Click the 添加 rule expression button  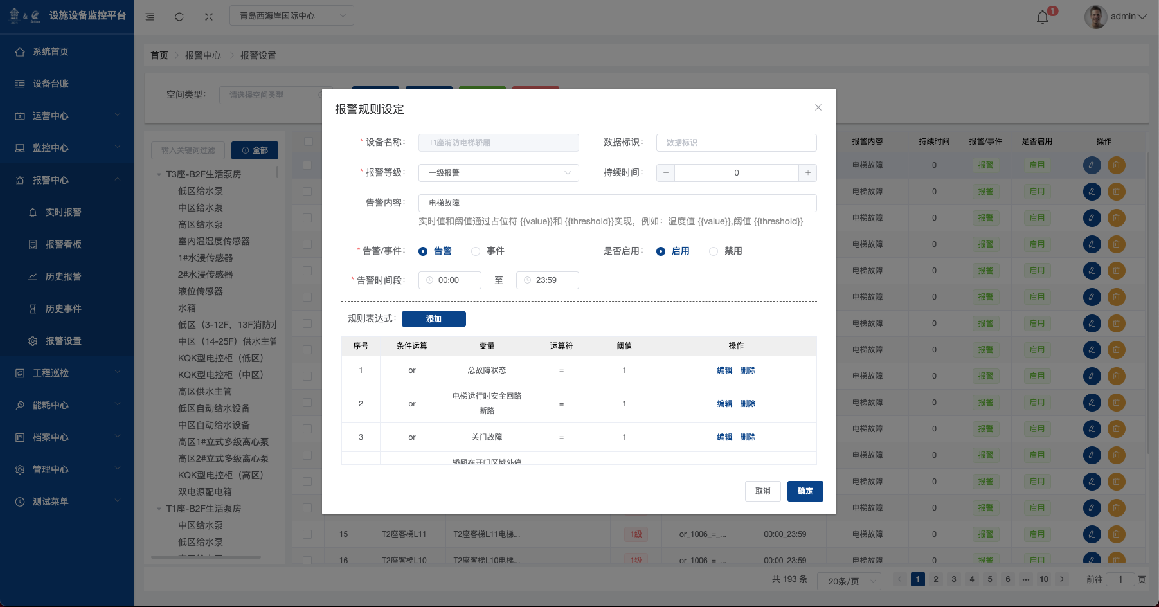[x=433, y=319]
